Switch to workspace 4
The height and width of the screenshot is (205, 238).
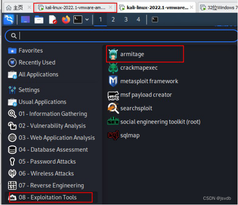(138, 19)
